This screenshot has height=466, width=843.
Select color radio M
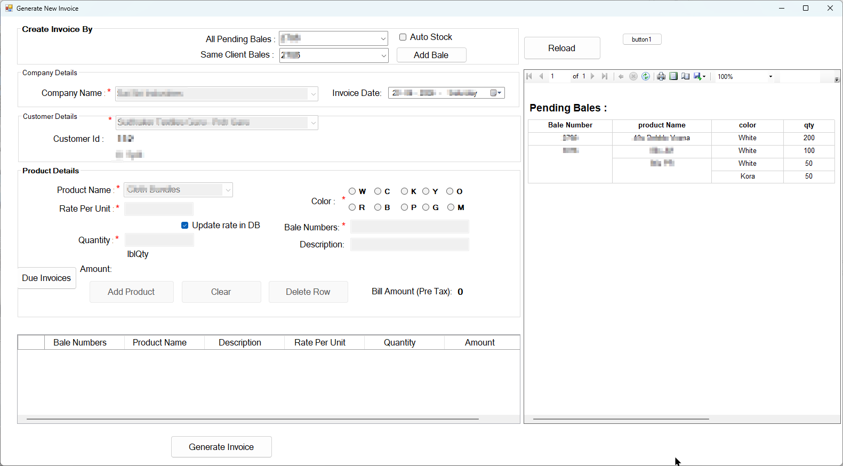coord(451,207)
